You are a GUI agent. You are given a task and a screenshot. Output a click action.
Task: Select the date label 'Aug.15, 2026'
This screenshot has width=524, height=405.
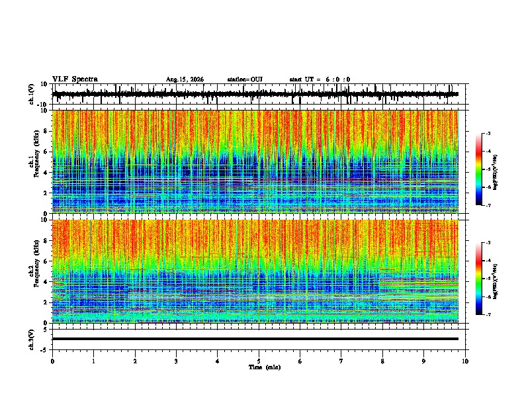(185, 79)
